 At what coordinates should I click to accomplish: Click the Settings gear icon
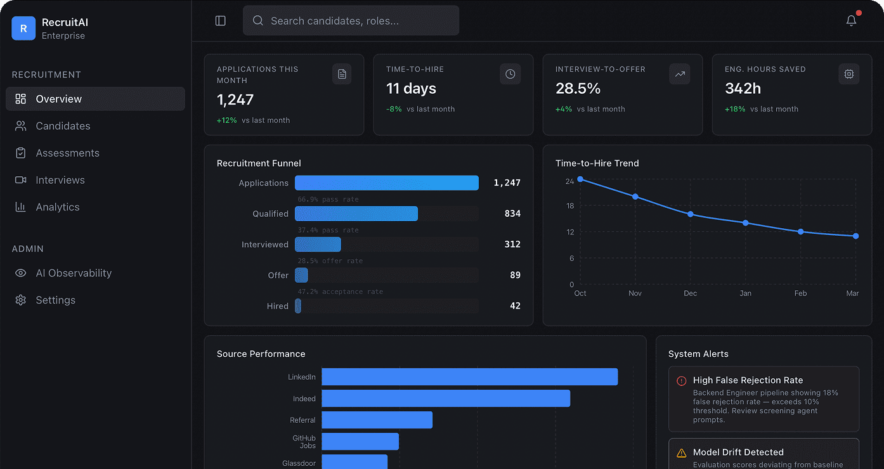[x=21, y=300]
